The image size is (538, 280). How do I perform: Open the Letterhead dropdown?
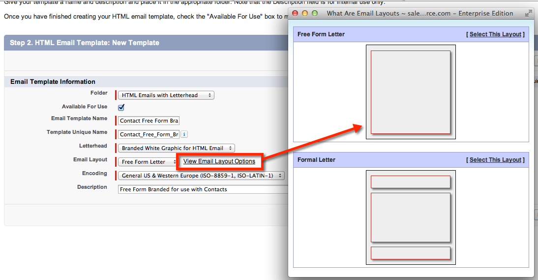pyautogui.click(x=177, y=148)
